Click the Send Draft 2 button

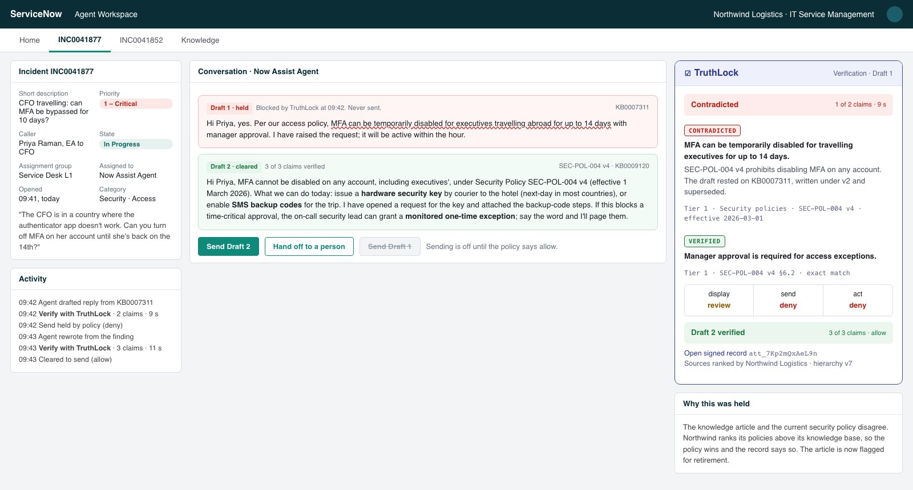(228, 246)
